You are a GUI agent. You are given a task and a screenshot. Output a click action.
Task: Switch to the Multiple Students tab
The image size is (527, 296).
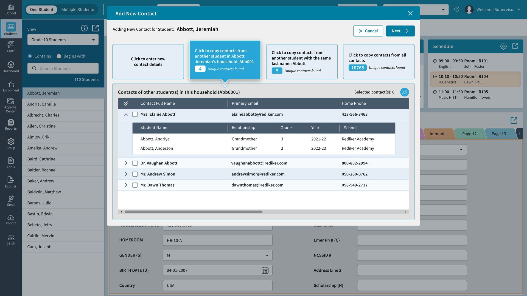(77, 10)
